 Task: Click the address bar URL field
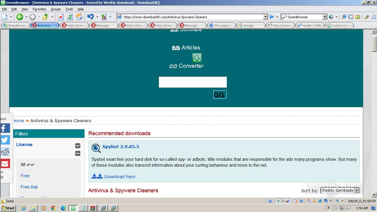[x=193, y=17]
